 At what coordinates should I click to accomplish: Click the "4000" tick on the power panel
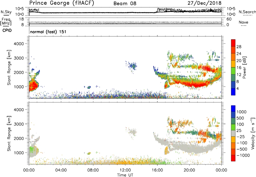click(x=19, y=44)
